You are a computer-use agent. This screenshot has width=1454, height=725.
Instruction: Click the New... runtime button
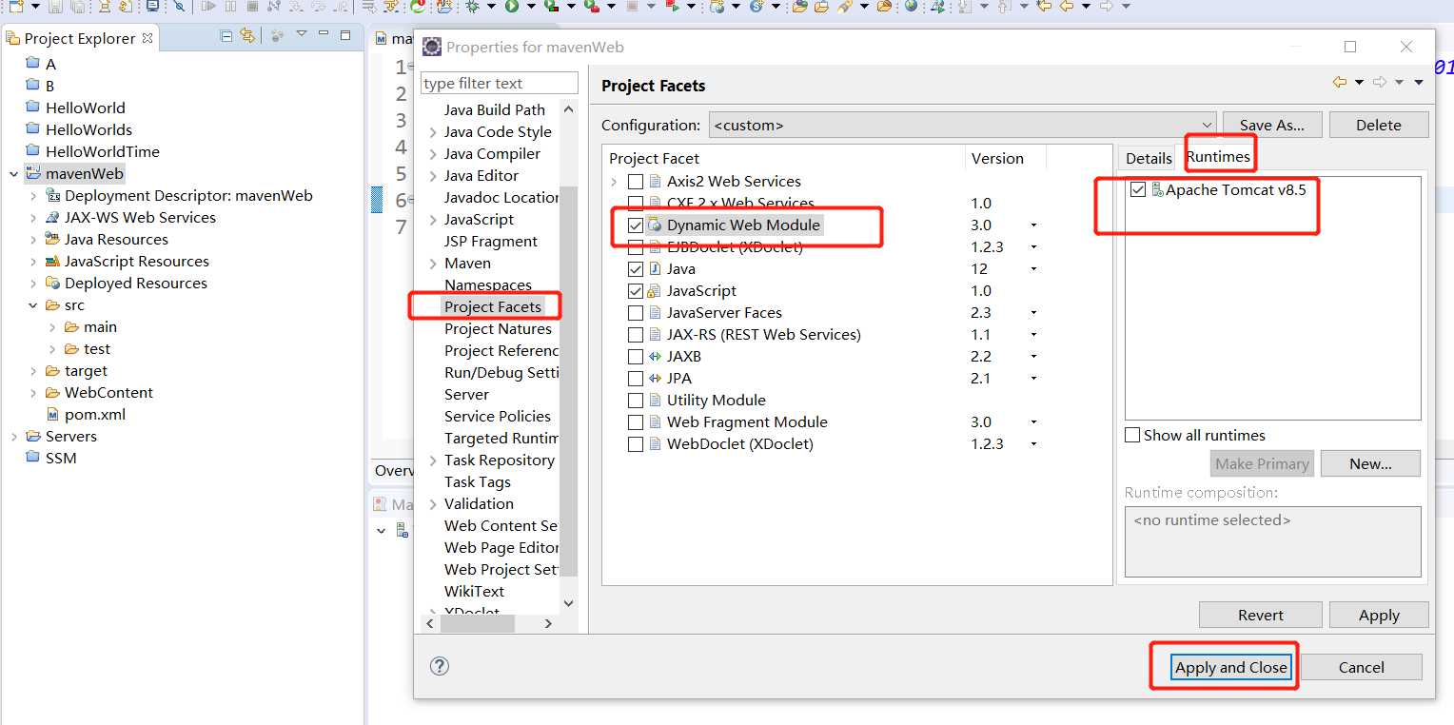(x=1370, y=463)
